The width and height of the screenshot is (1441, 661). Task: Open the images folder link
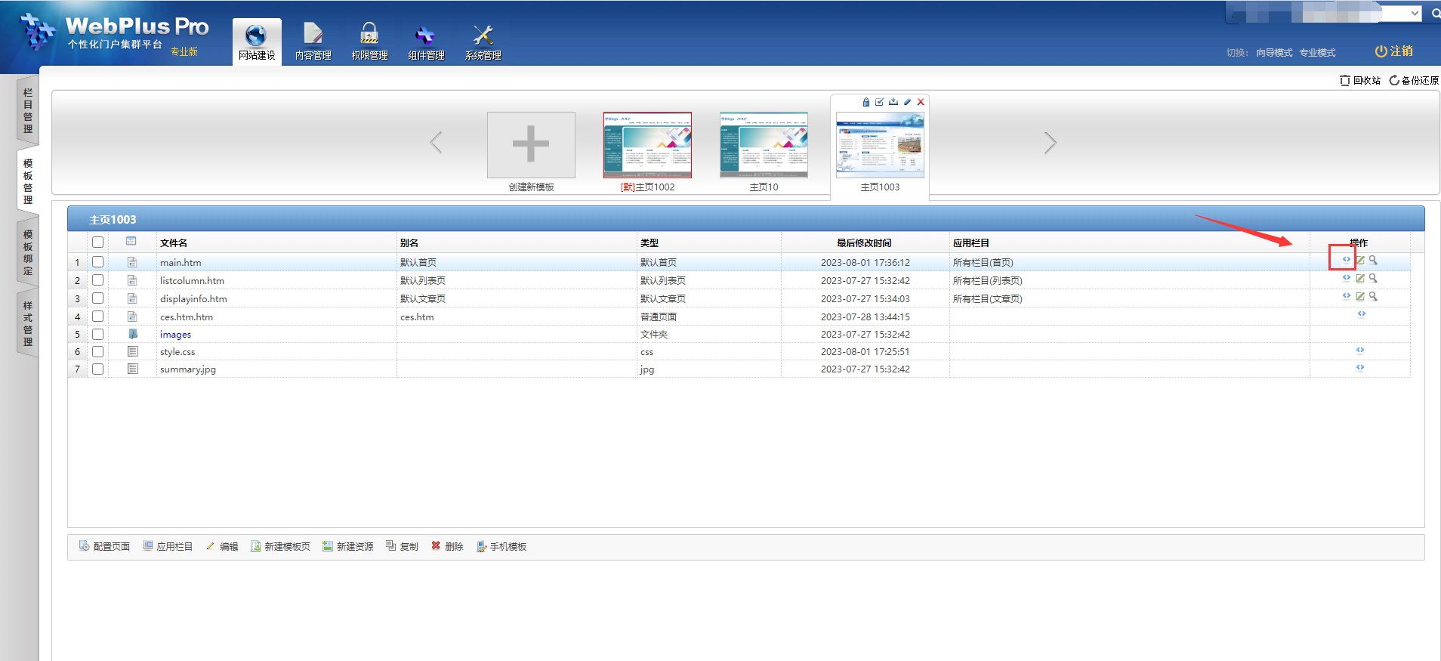(175, 335)
